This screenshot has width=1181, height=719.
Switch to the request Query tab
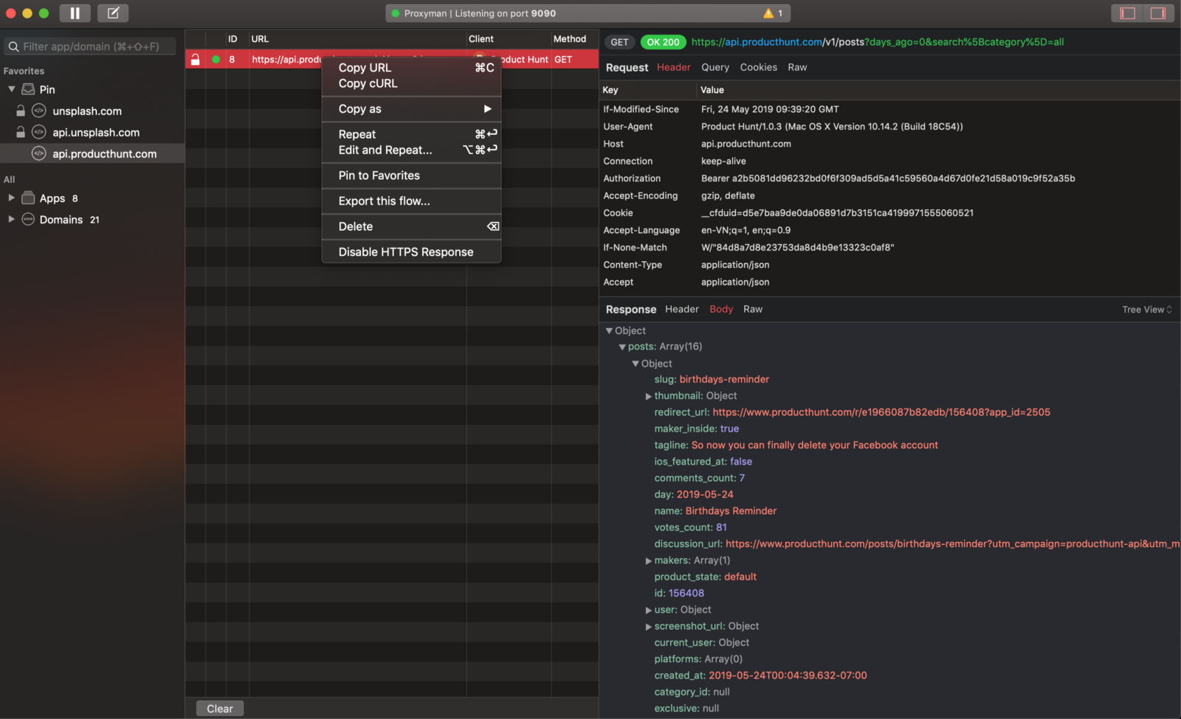pyautogui.click(x=715, y=67)
